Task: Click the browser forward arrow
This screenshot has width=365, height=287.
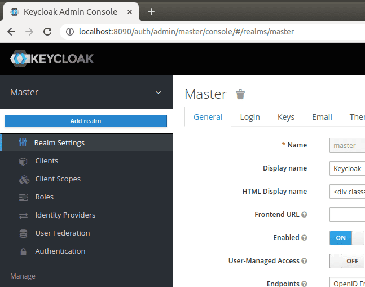Action: pyautogui.click(x=29, y=32)
